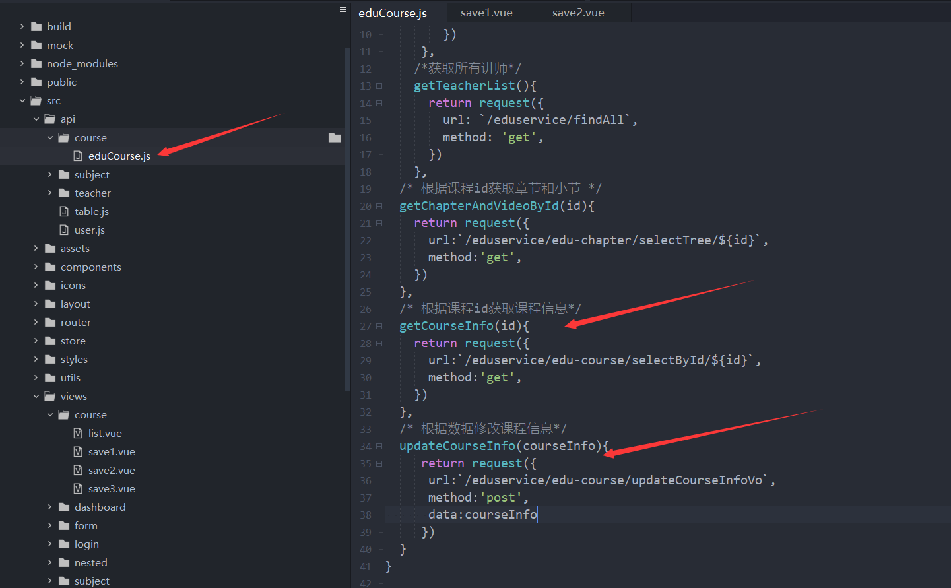Click the folder icon of dashboard
This screenshot has width=951, height=588.
pyautogui.click(x=64, y=507)
